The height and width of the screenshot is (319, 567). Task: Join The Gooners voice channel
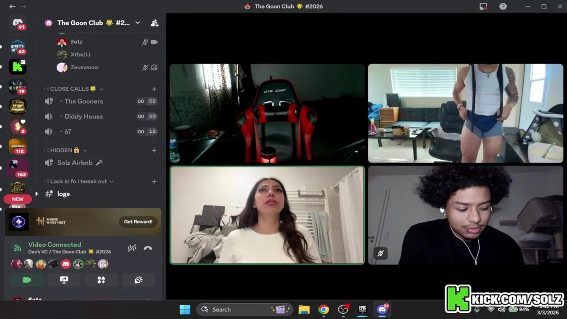84,101
